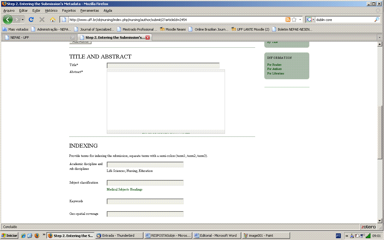
Task: Bookmark this page with the star icon
Action: [x=294, y=19]
